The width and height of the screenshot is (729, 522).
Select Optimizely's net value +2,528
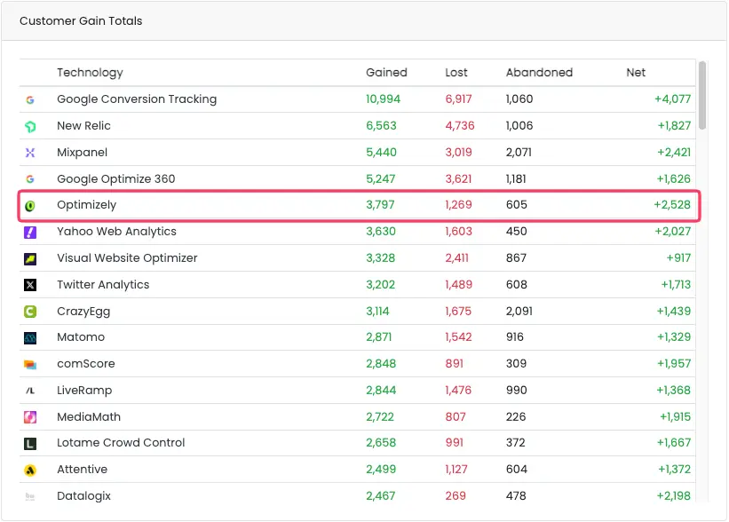pyautogui.click(x=672, y=204)
